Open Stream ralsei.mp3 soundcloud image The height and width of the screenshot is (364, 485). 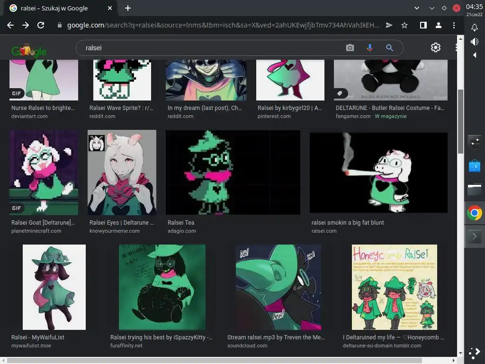click(278, 287)
